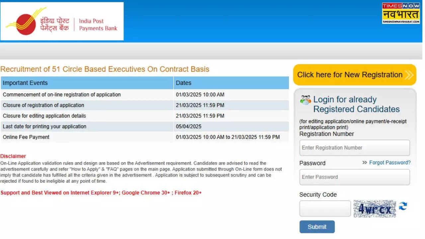Open the Forgot Password link
Image resolution: width=425 pixels, height=239 pixels.
[x=390, y=163]
